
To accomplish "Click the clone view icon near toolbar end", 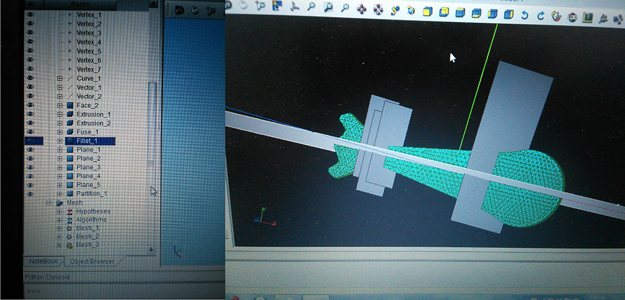I will (604, 19).
